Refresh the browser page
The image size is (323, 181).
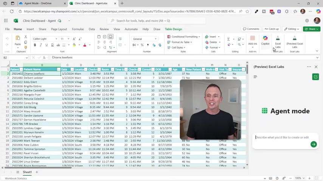(12, 12)
